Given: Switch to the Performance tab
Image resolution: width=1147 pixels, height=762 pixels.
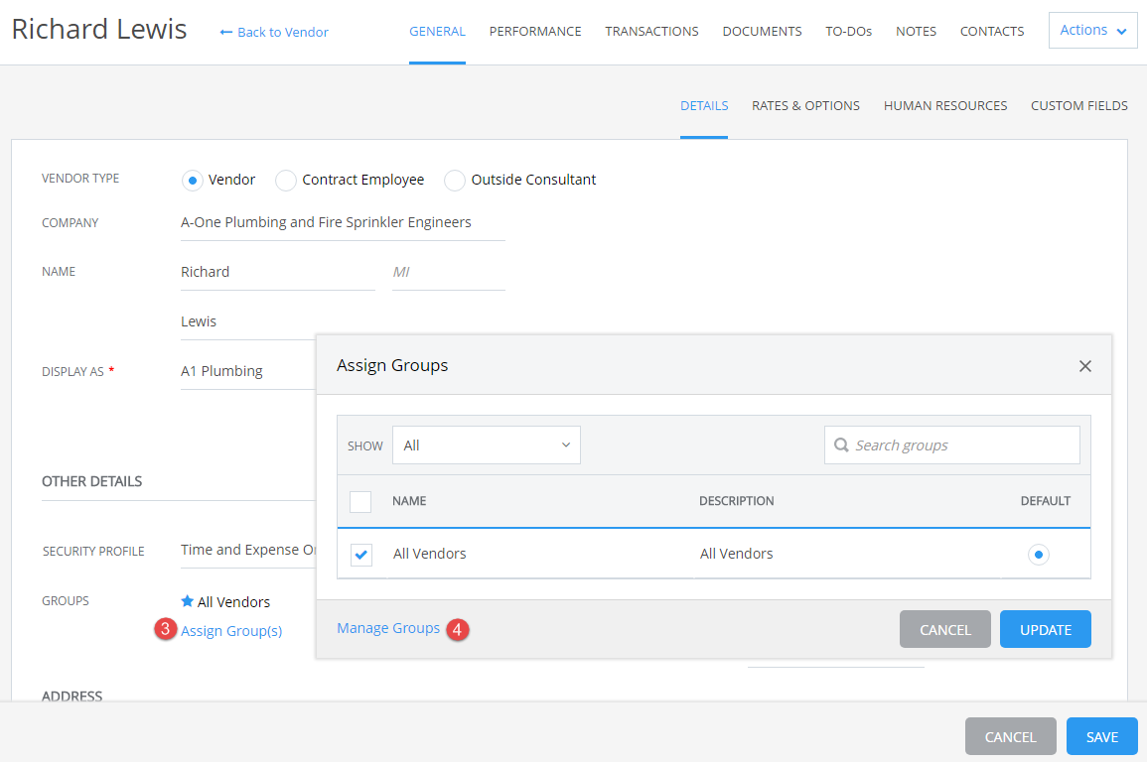Looking at the screenshot, I should 535,32.
